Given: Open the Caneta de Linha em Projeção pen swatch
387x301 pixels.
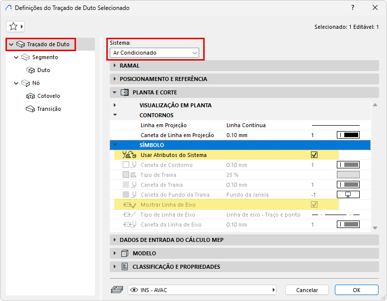Looking at the screenshot, I should [x=348, y=135].
